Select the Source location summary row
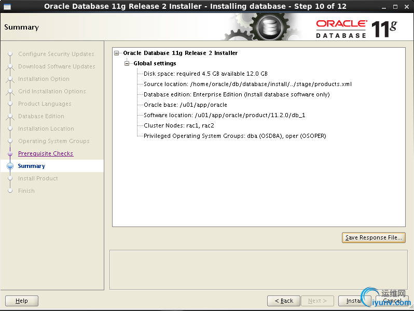 tap(247, 84)
